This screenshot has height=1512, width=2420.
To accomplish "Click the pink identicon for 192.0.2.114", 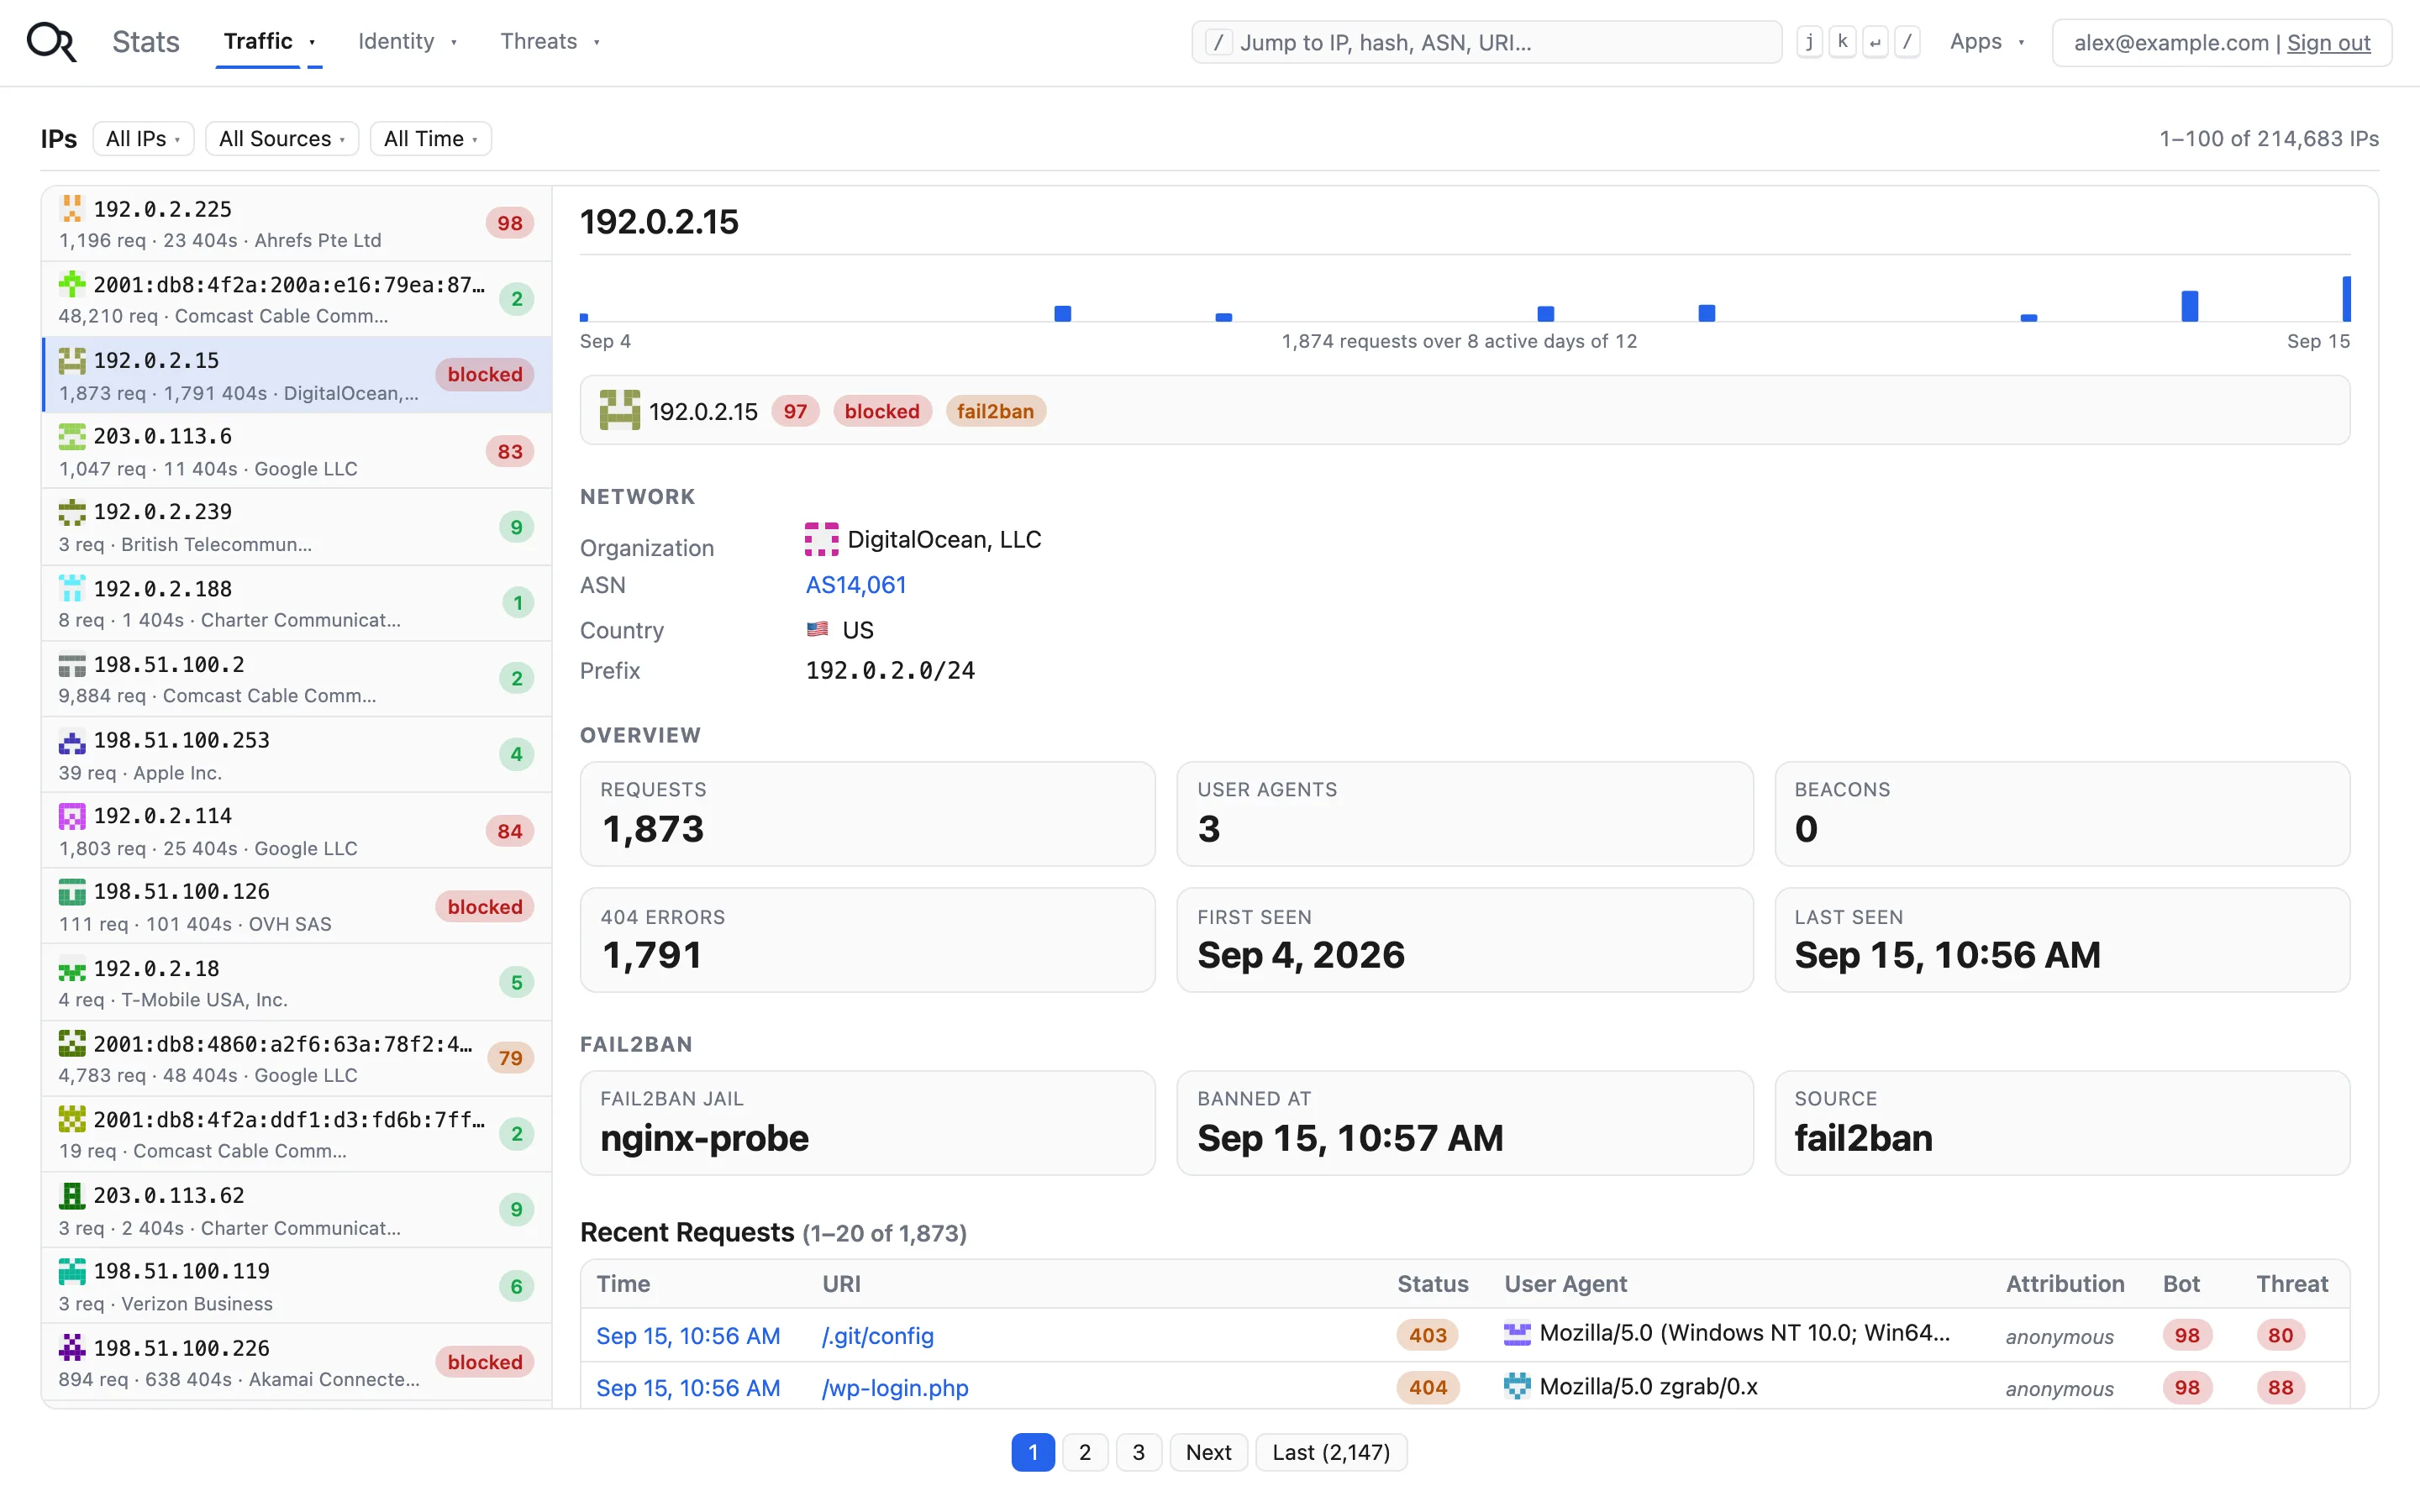I will pos(72,816).
